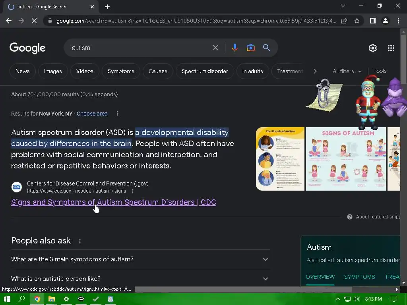The height and width of the screenshot is (305, 407).
Task: Open Signs and Symptoms of Autism CDC link
Action: 114,202
